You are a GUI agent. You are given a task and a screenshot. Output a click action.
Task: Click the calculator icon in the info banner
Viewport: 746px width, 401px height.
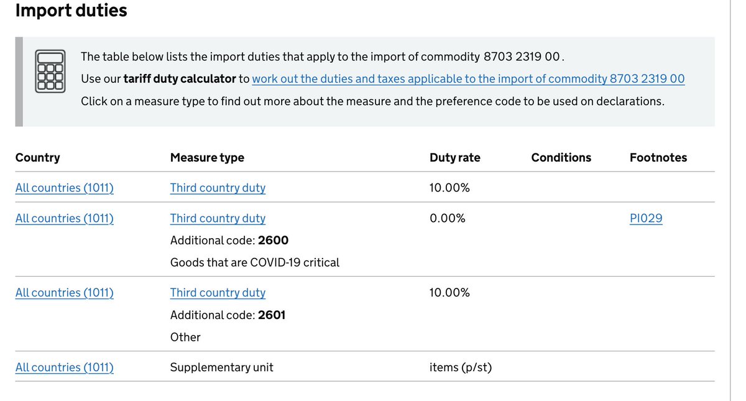(50, 71)
